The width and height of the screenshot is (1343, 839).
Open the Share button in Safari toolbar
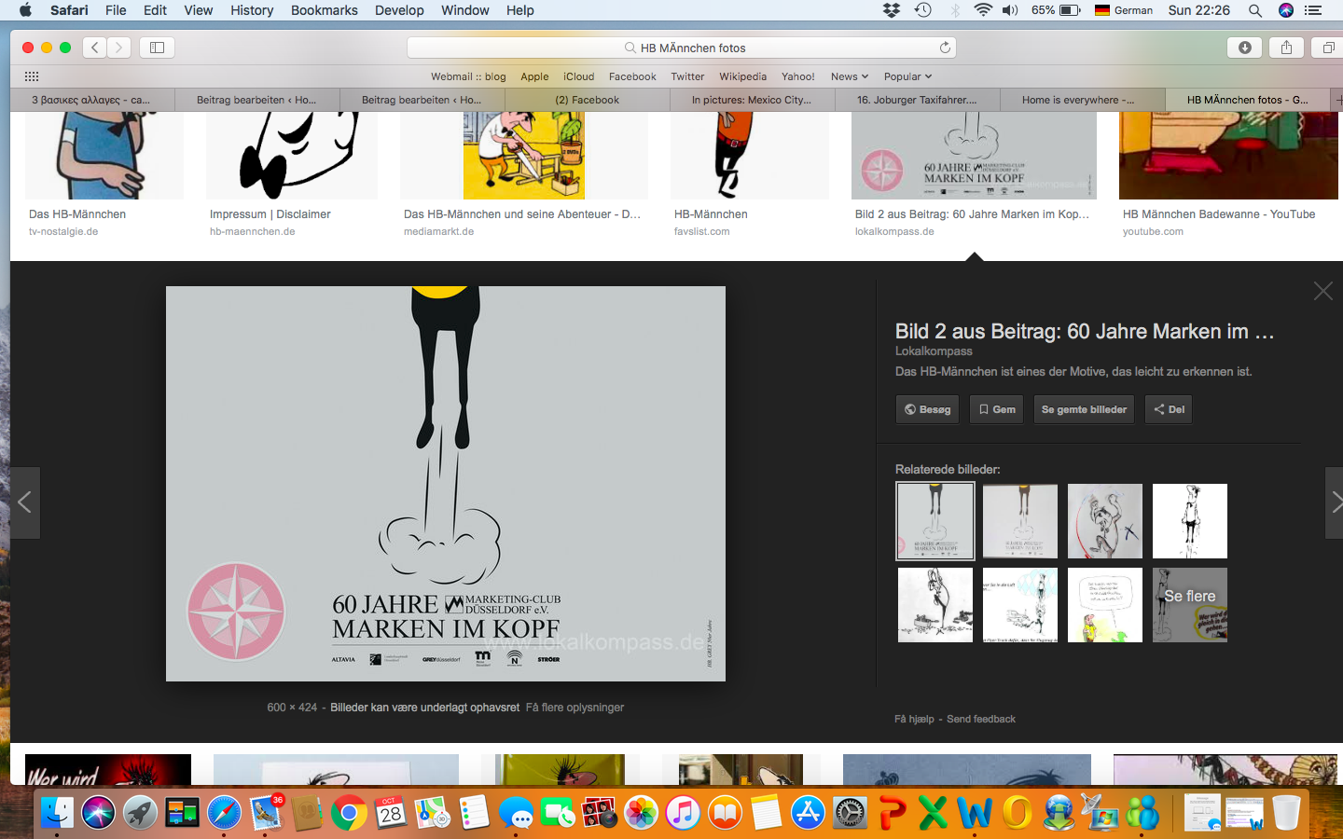1286,48
